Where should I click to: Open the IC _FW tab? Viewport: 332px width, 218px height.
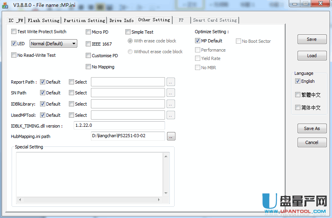click(16, 20)
